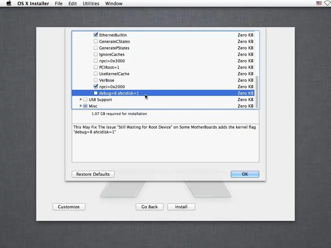Select the IgnoreCaches row label
This screenshot has width=331, height=248.
point(112,54)
